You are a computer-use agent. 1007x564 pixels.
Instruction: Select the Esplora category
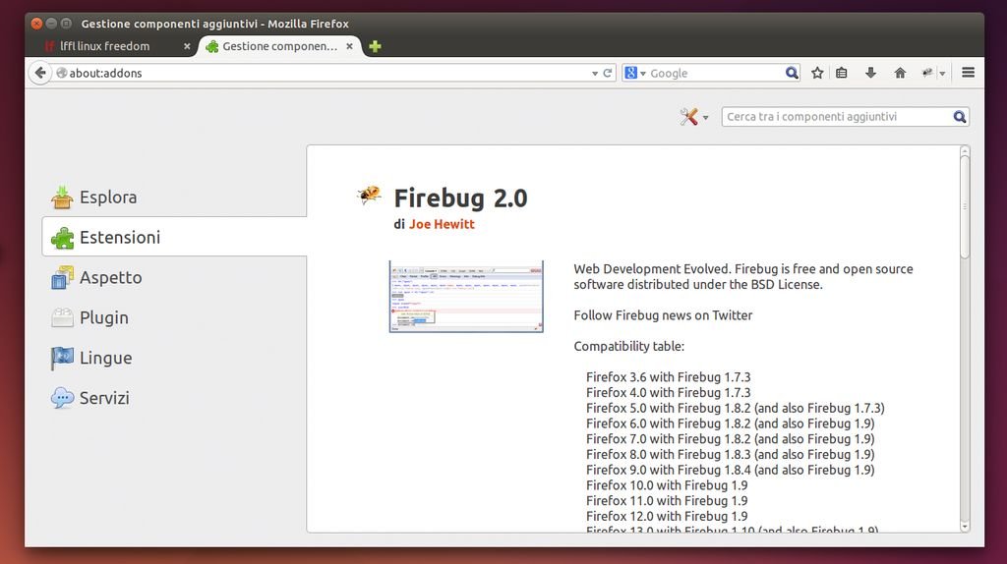(x=173, y=197)
